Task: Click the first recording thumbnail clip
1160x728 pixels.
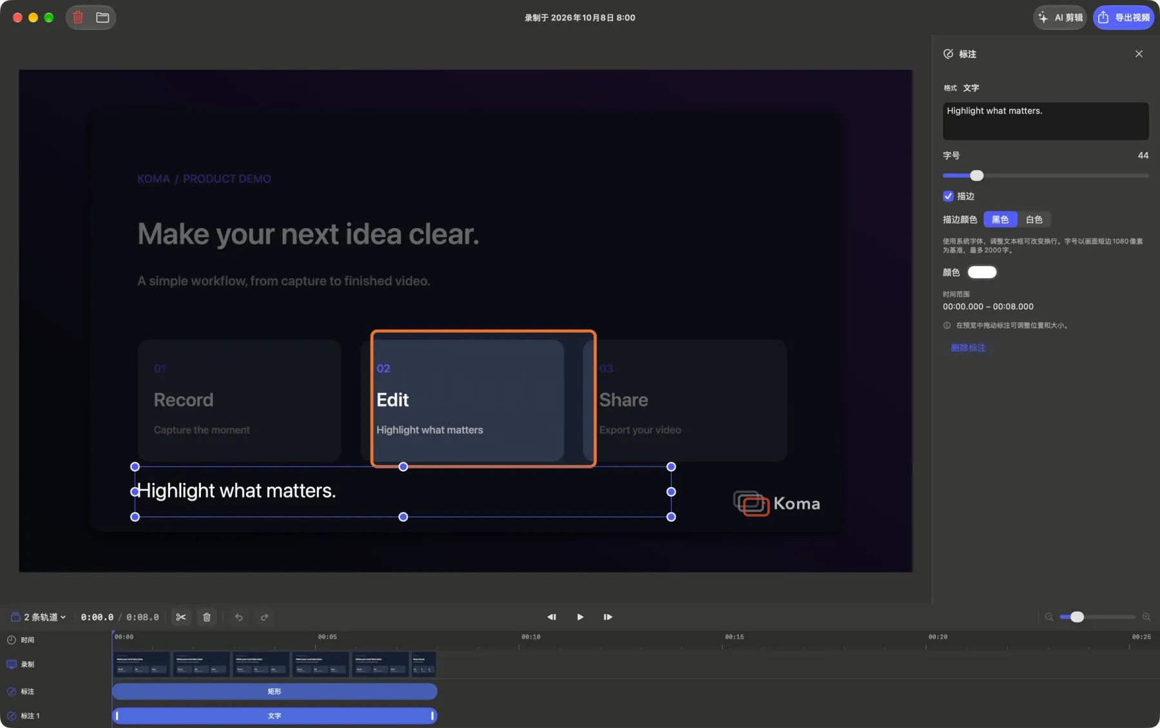Action: point(141,664)
